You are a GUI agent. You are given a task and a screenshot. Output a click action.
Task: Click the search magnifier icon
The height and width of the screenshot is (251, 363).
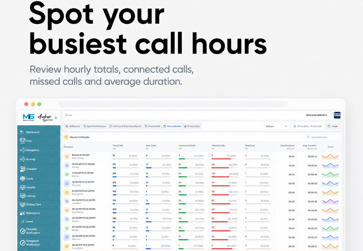click(x=309, y=137)
